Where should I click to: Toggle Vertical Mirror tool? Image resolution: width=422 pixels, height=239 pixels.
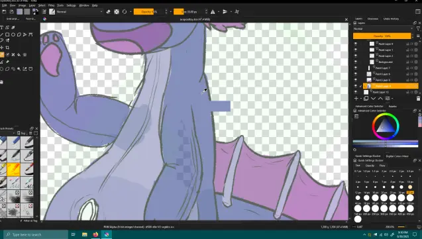point(225,11)
